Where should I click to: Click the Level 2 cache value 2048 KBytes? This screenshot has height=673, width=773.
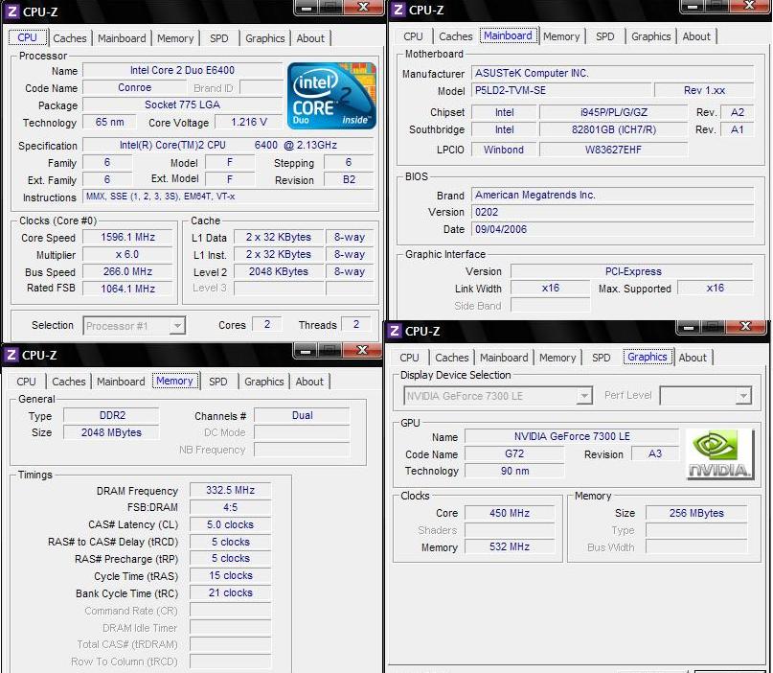[279, 271]
